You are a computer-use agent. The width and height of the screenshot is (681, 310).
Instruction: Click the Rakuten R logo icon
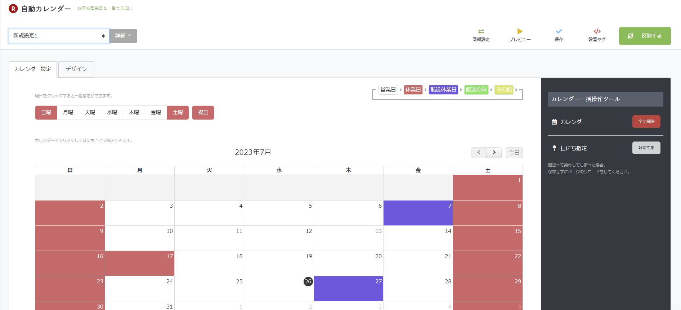coord(13,9)
